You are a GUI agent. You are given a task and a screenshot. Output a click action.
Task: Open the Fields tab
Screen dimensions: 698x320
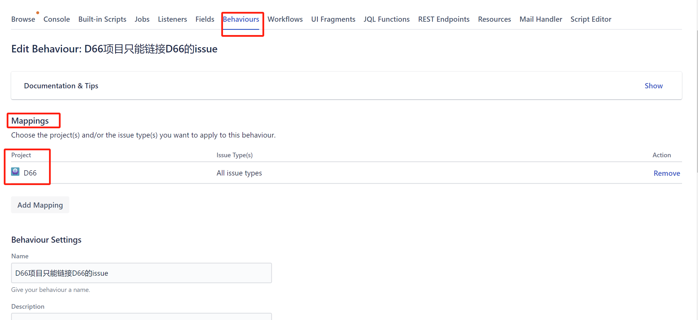205,19
